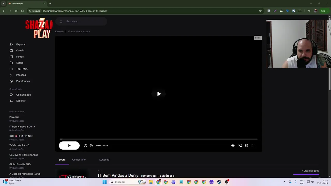Open Paradise from most watched
331x186 pixels.
(x=14, y=117)
